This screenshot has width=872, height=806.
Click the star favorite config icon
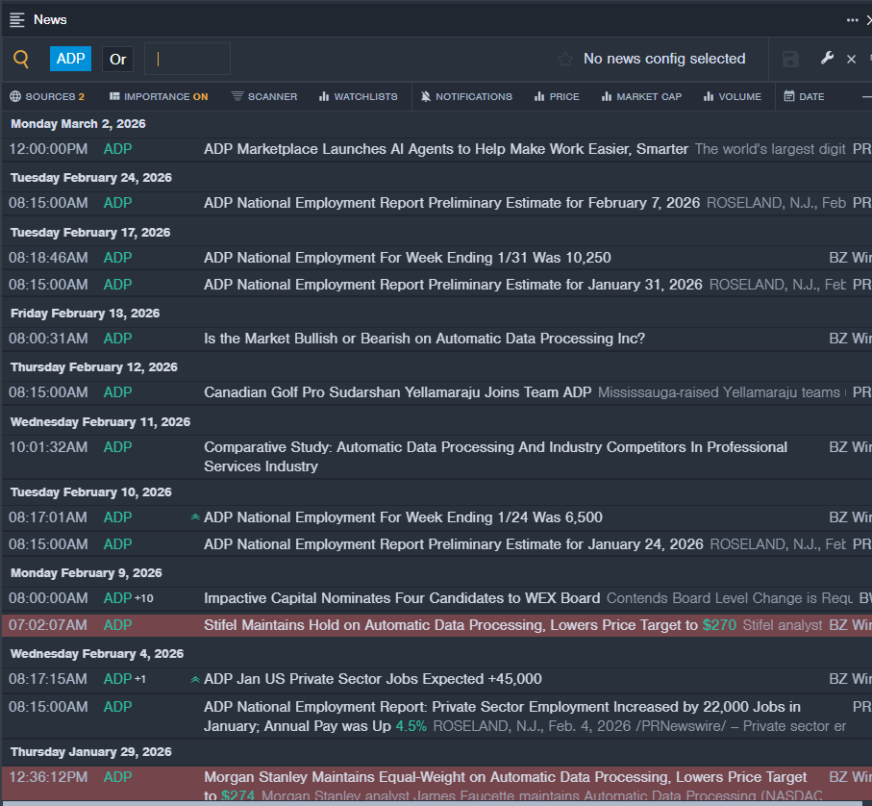coord(565,60)
